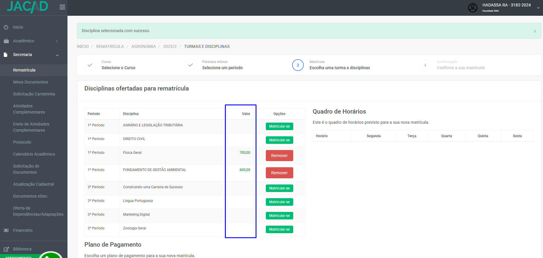Go to INÍCIO breadcrumb link
The image size is (543, 258).
(x=83, y=46)
